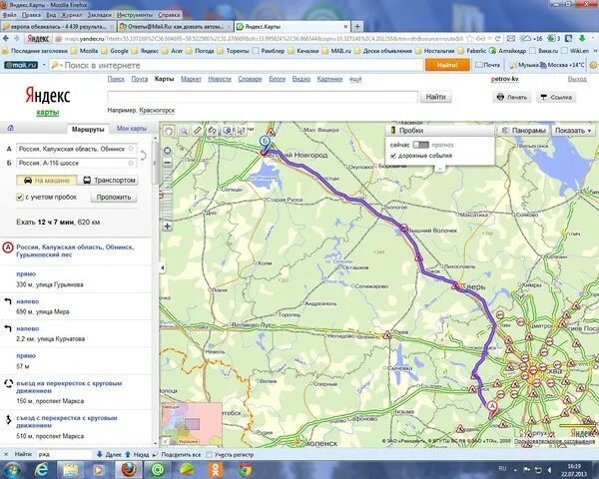Click the weather cloud +16 toolbar icon

(532, 39)
